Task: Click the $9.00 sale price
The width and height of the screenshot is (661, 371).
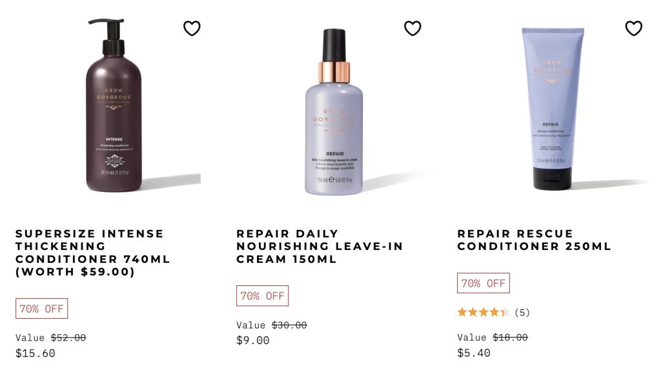Action: [x=253, y=340]
